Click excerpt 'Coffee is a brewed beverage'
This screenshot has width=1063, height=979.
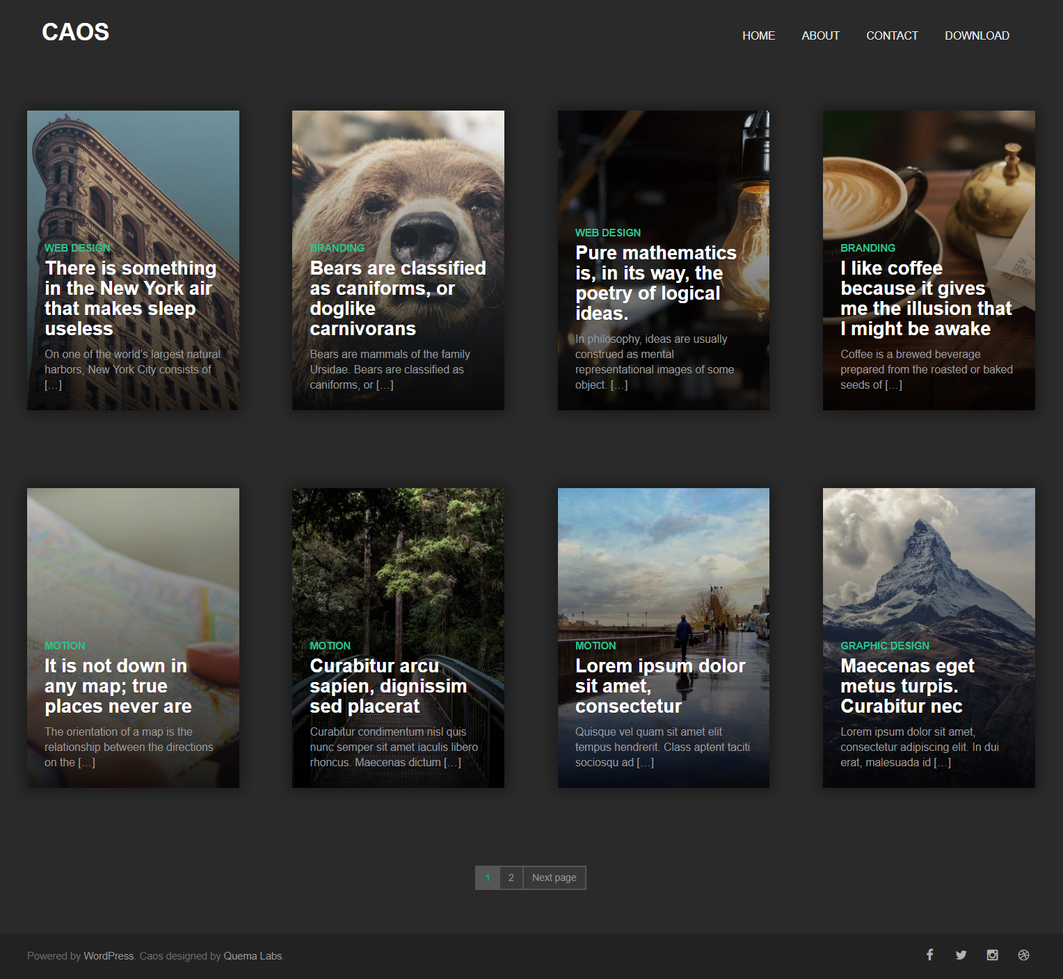(927, 369)
